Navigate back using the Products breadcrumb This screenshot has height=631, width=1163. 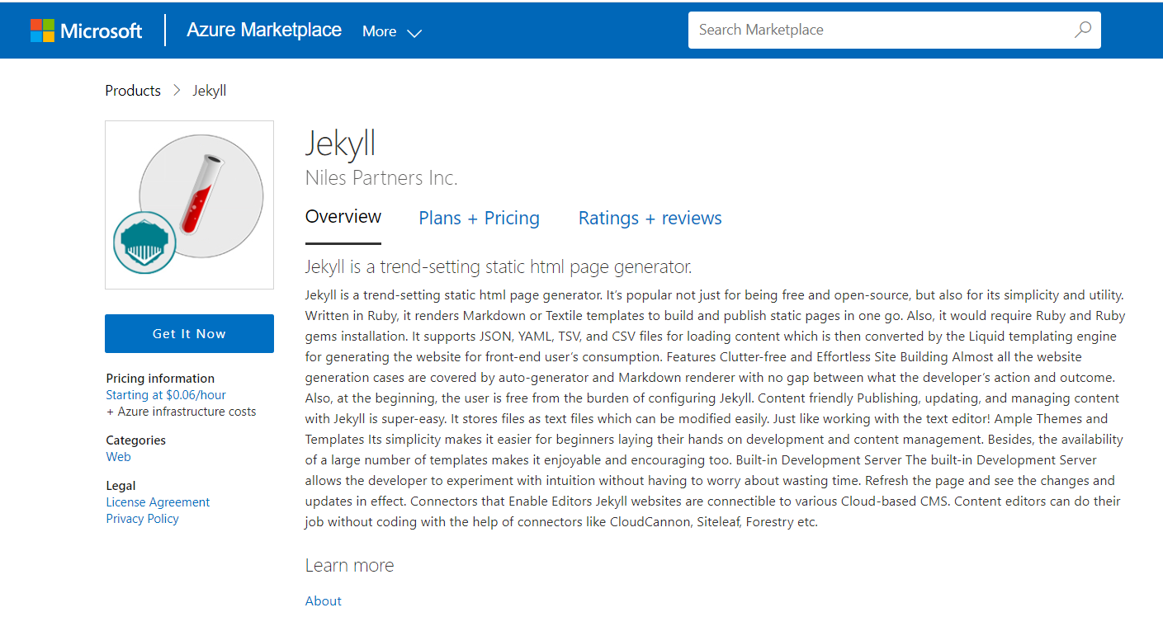[x=133, y=90]
